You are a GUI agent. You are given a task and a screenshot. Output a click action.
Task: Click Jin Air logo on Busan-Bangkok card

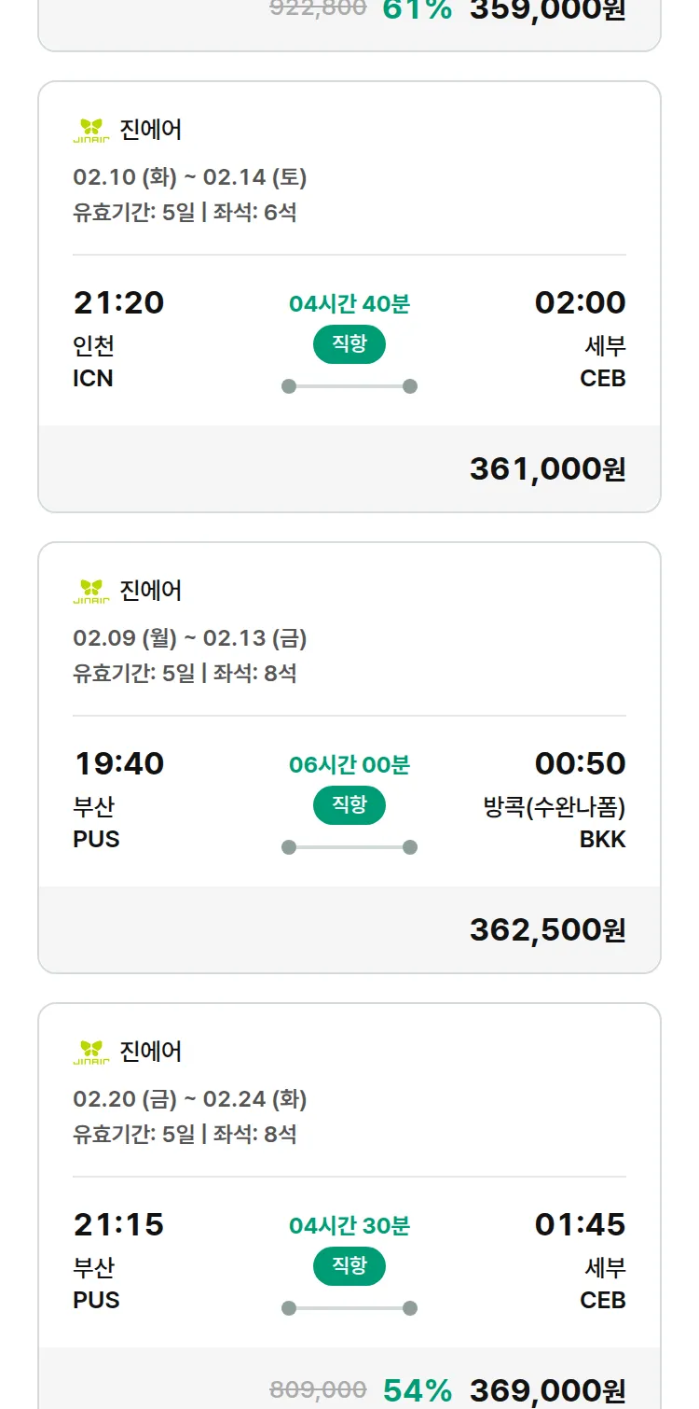tap(91, 591)
